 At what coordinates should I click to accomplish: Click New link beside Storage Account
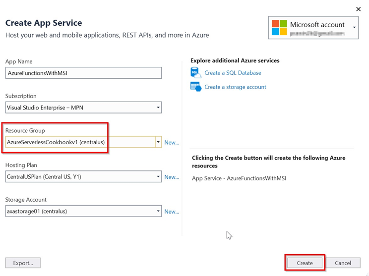pos(172,212)
